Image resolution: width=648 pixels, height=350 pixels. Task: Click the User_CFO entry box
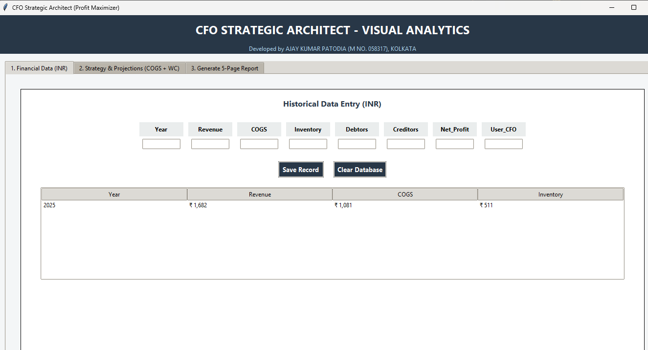pyautogui.click(x=504, y=144)
